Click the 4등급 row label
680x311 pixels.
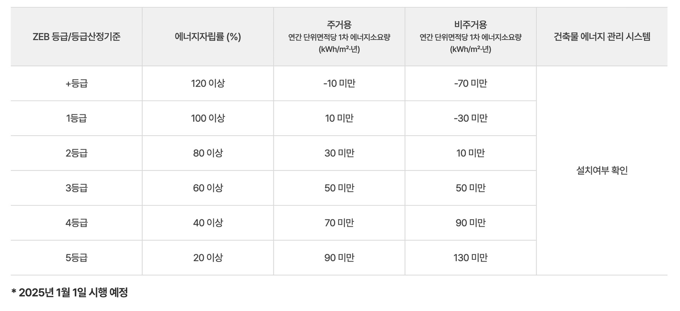tap(76, 223)
